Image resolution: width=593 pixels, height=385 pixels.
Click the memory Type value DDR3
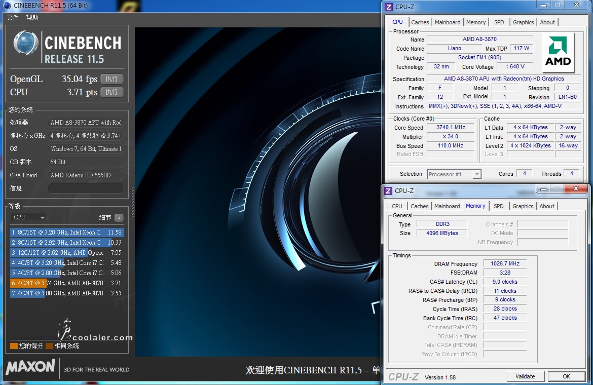pyautogui.click(x=442, y=224)
